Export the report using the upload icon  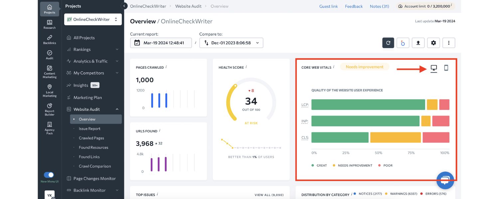click(x=418, y=42)
